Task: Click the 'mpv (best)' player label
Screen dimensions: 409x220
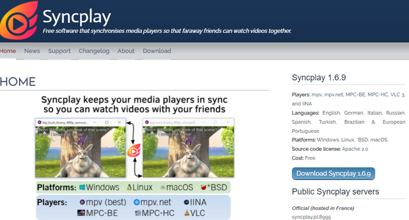Action: (x=106, y=202)
